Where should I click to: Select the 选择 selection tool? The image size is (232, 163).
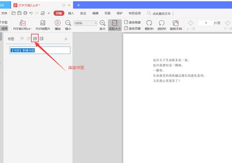tap(4, 28)
